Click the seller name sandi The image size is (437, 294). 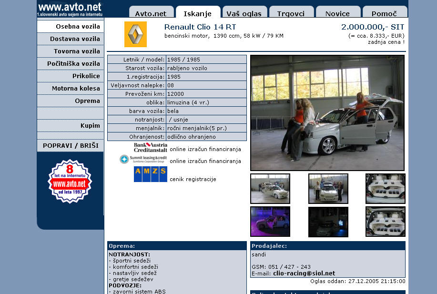(259, 254)
